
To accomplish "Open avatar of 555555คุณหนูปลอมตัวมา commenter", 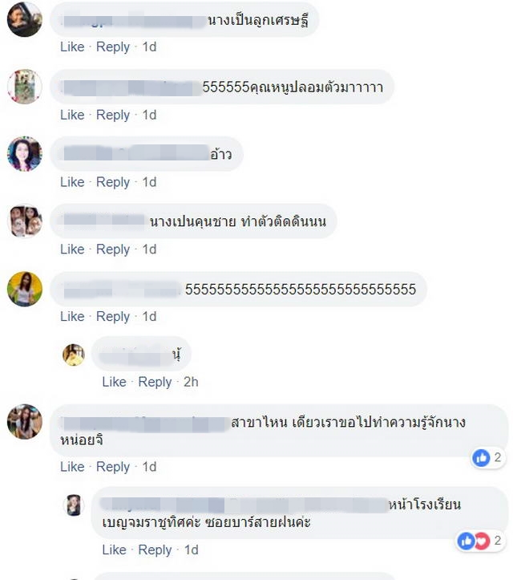I will (x=25, y=87).
